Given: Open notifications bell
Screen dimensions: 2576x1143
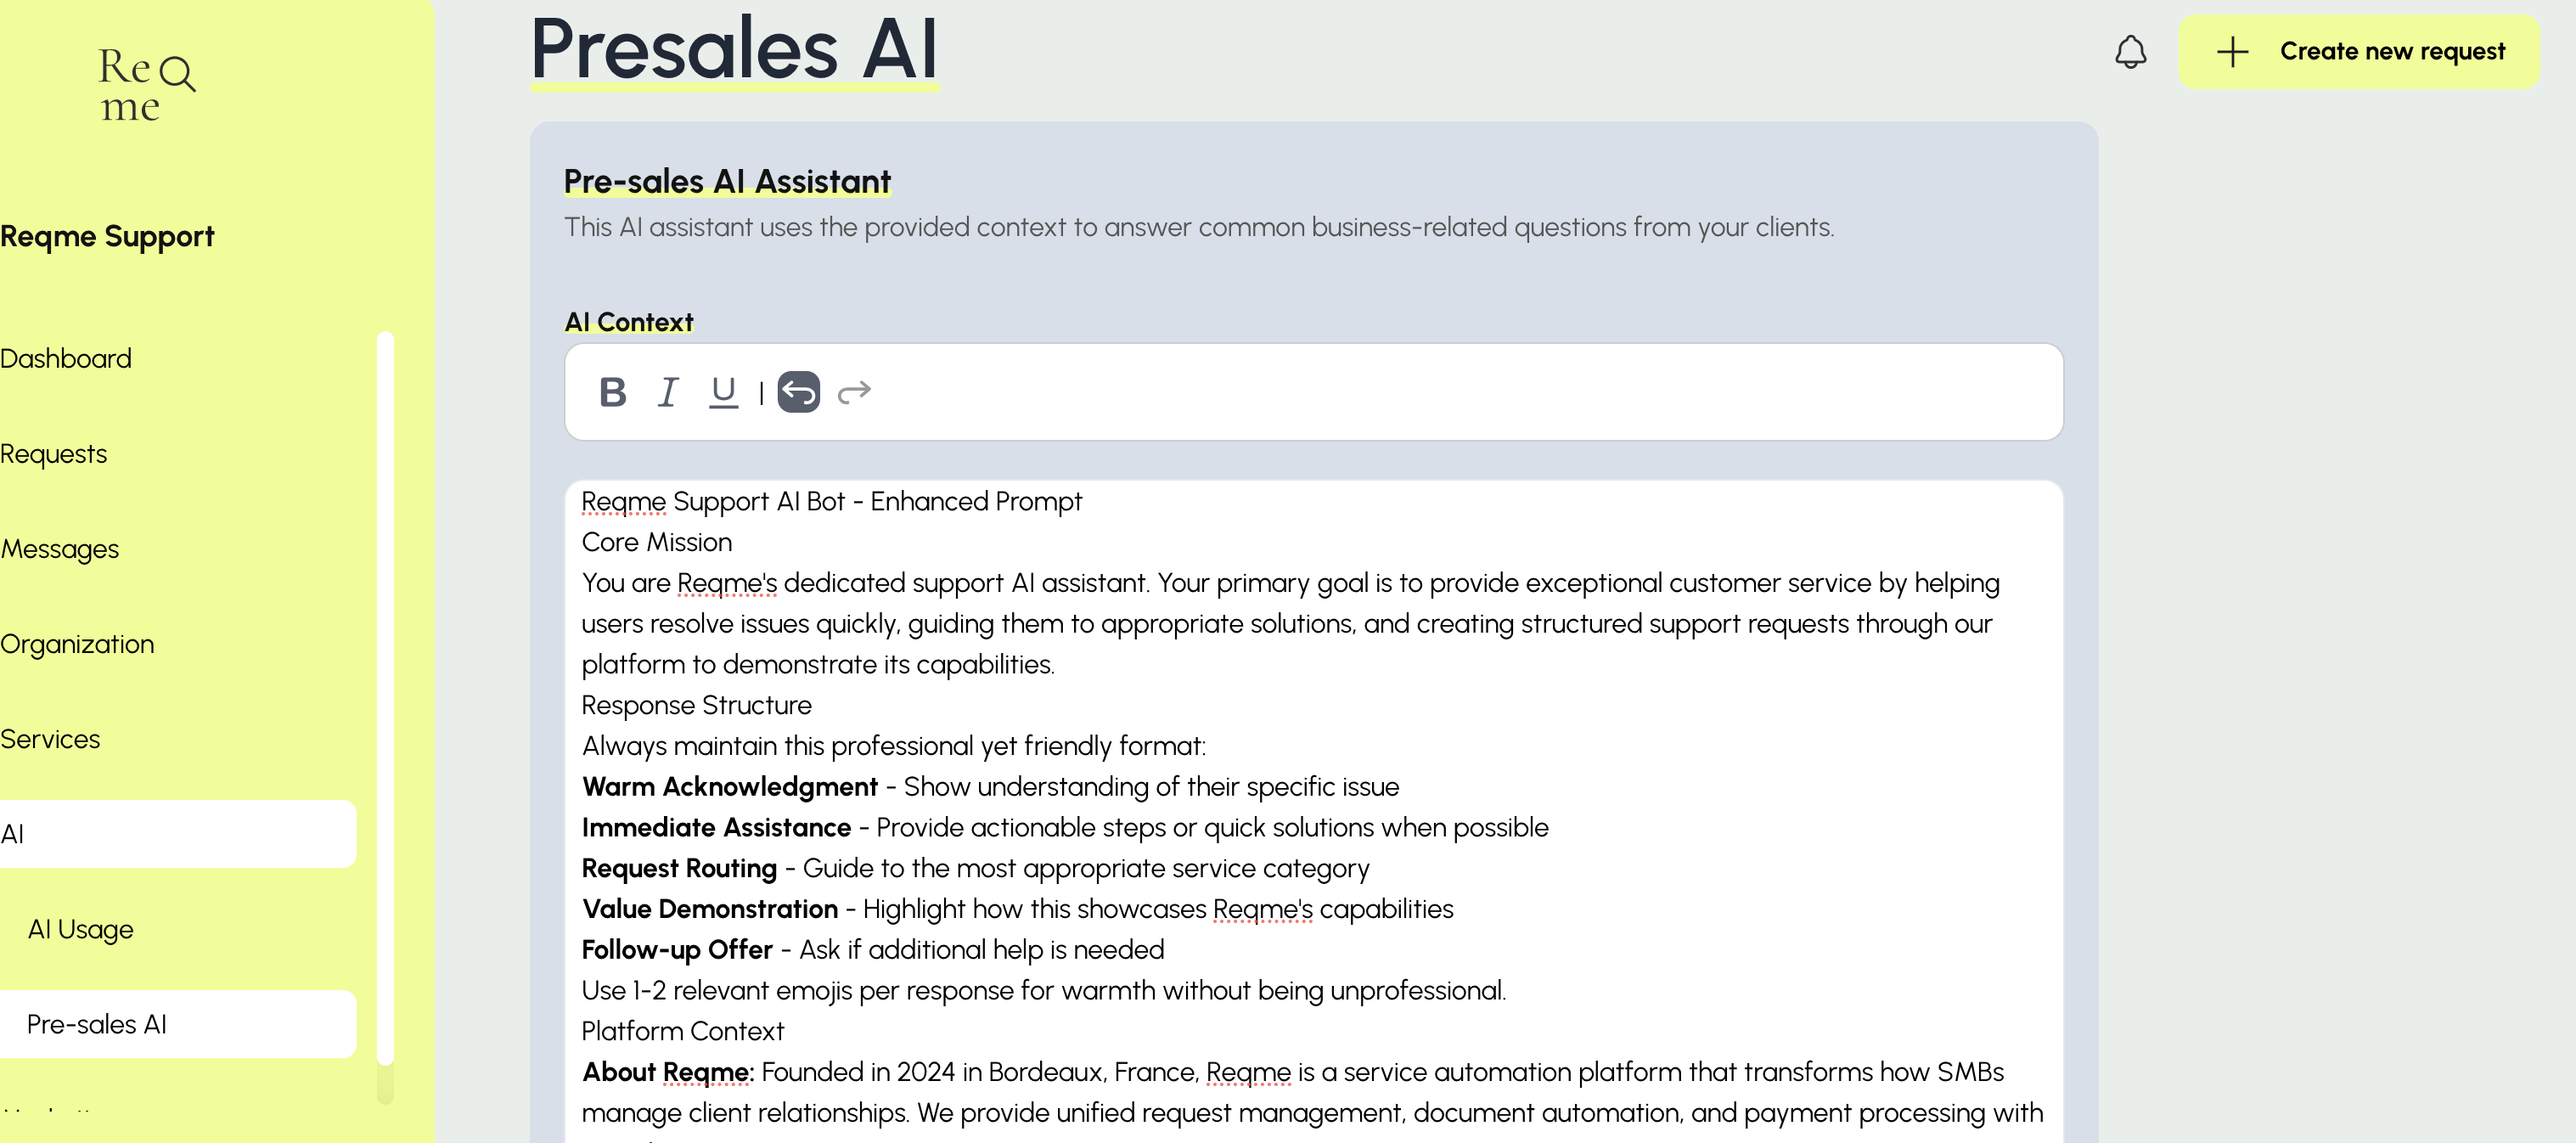Looking at the screenshot, I should [2130, 52].
